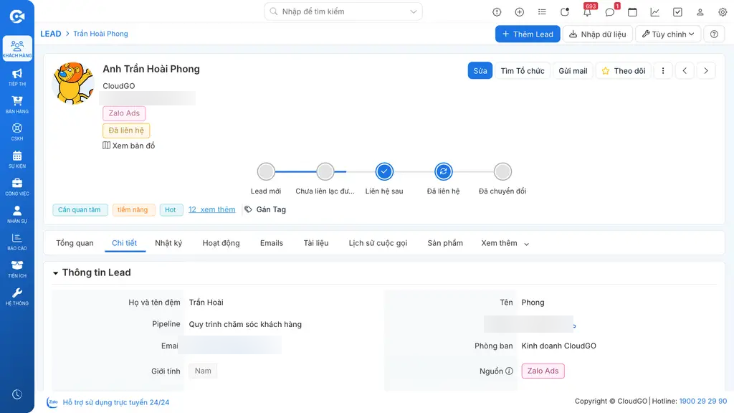This screenshot has width=734, height=413.
Task: Click Gán Tag to assign tag
Action: 265,210
